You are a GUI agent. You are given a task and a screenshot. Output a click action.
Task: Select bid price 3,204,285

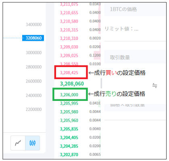click(x=69, y=146)
